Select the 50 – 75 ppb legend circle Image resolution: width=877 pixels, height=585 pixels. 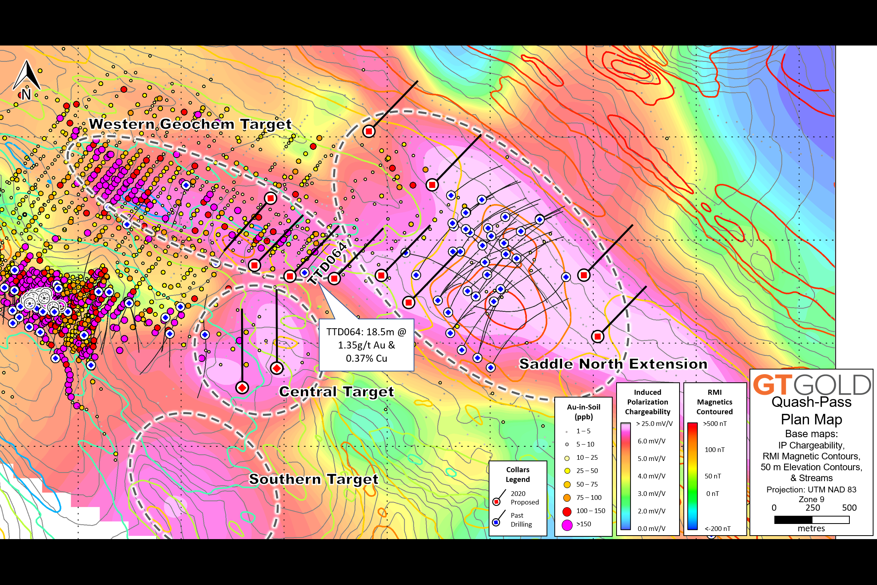click(567, 484)
